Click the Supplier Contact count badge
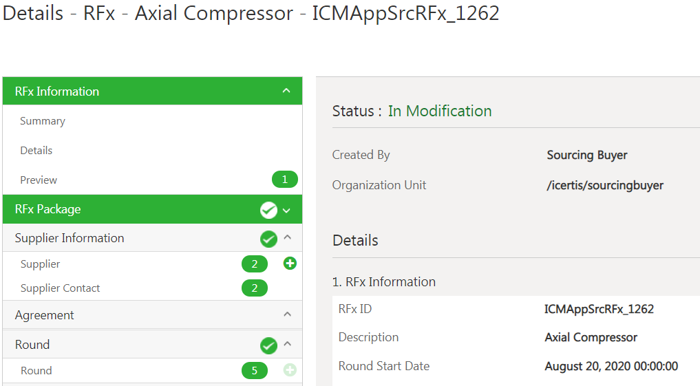700x386 pixels. (255, 288)
